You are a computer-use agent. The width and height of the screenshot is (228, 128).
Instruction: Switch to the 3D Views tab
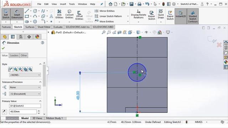(x=37, y=118)
